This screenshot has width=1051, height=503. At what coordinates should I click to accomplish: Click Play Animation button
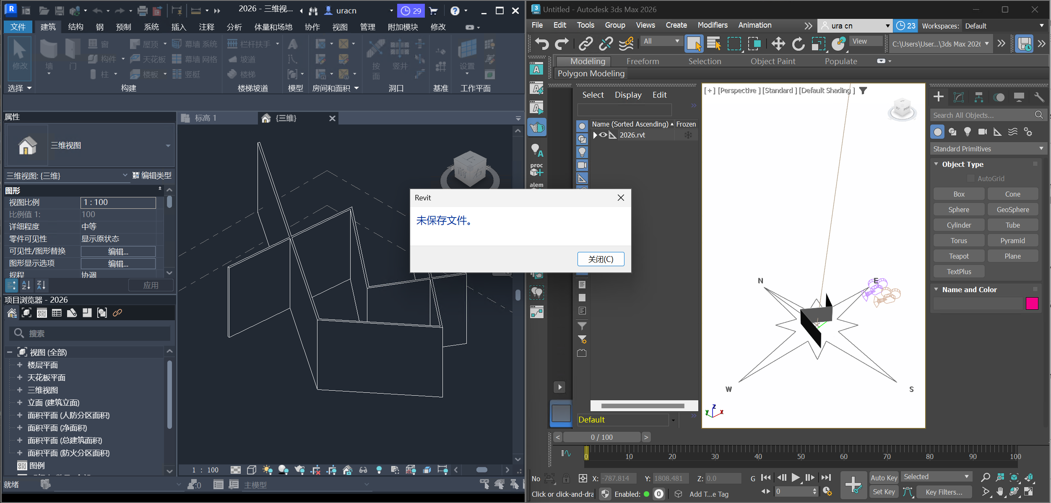pos(795,477)
